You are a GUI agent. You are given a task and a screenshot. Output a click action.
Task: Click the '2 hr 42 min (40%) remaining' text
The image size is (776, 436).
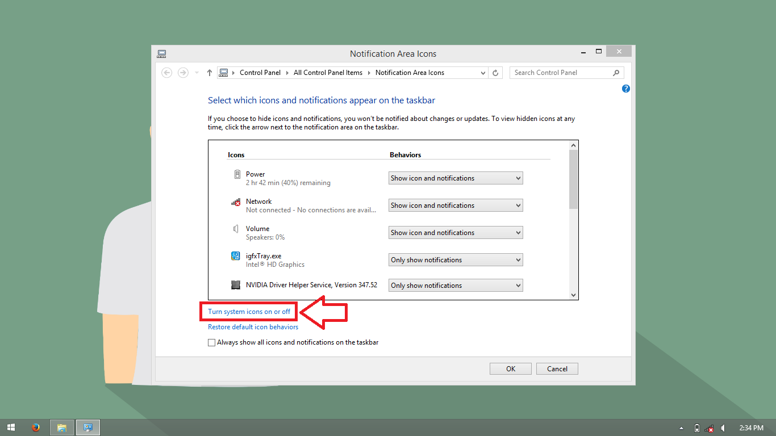click(x=288, y=183)
